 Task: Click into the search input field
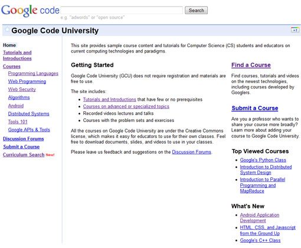(x=122, y=10)
